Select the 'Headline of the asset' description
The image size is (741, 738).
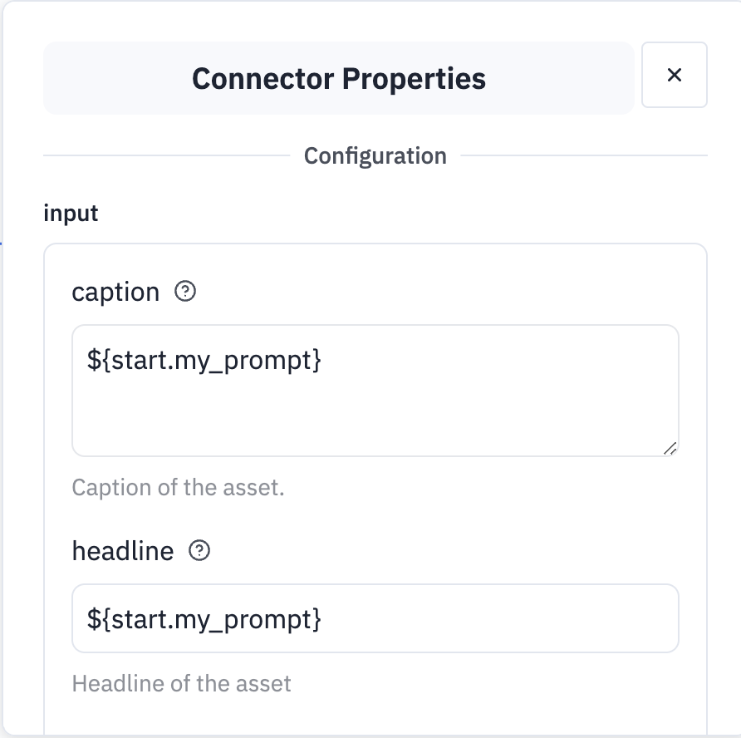[181, 684]
